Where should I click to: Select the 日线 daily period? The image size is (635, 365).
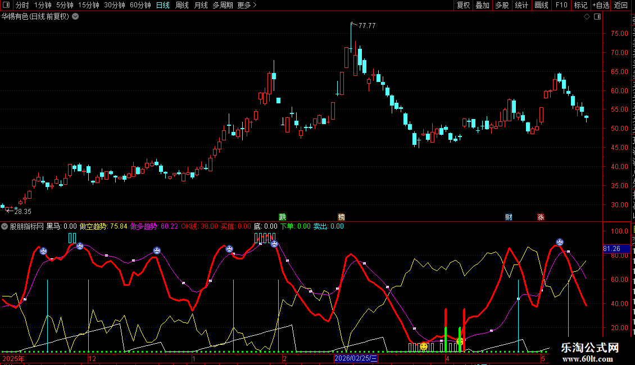coord(163,5)
